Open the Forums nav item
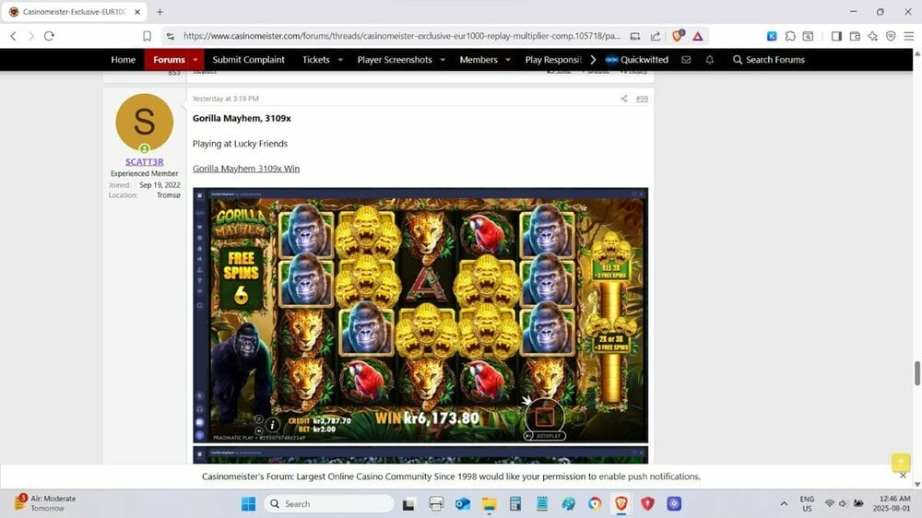This screenshot has width=922, height=518. point(169,59)
